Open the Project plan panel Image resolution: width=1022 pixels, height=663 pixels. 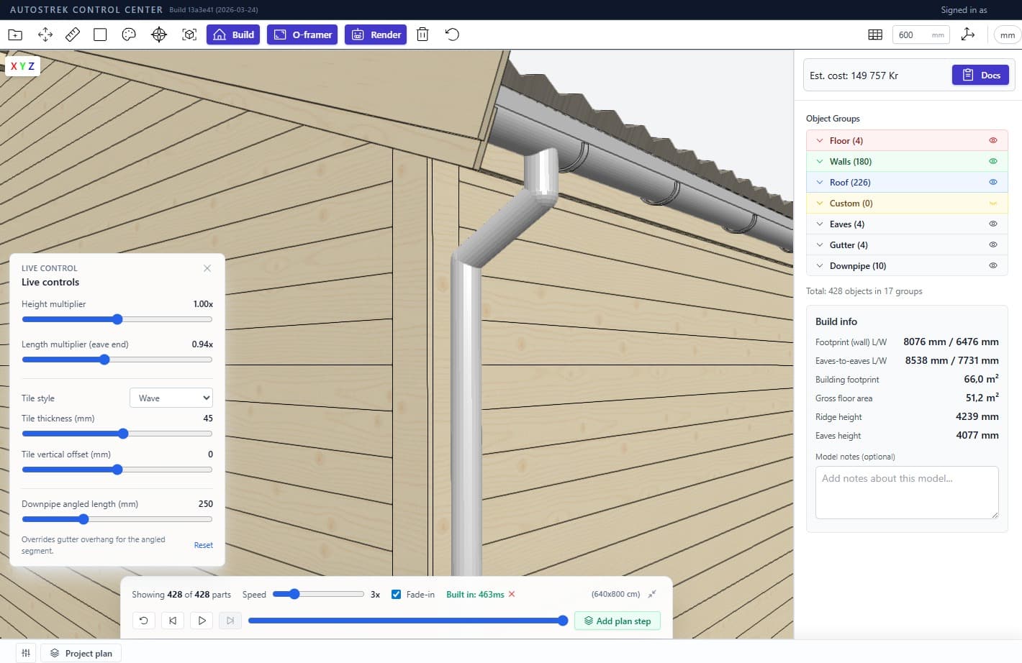(80, 653)
